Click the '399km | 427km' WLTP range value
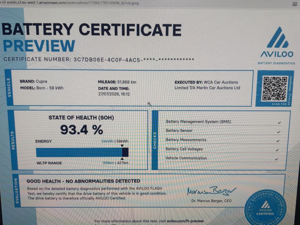 point(116,163)
